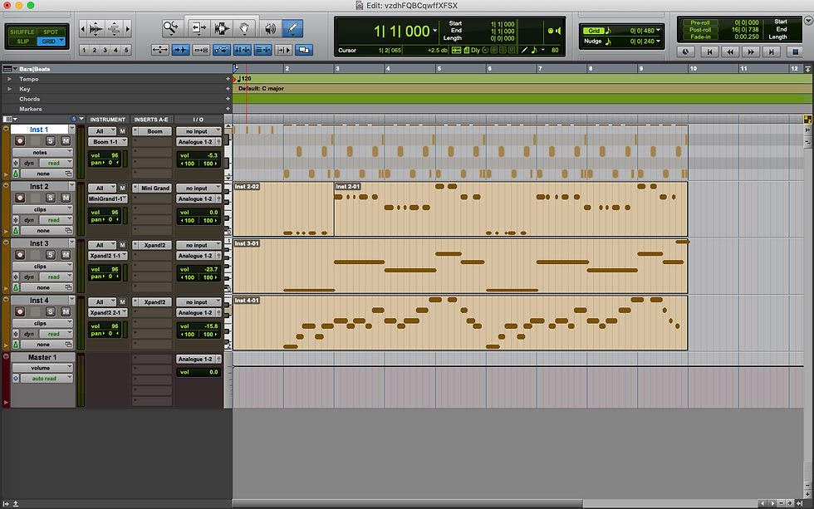Click Go to End transport button
814x509 pixels.
772,51
